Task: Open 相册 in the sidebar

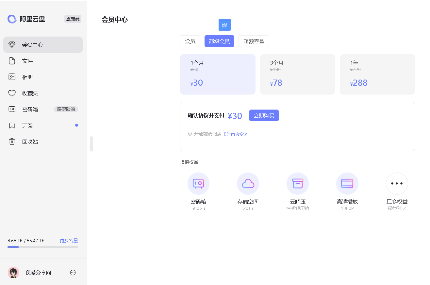Action: [x=43, y=77]
